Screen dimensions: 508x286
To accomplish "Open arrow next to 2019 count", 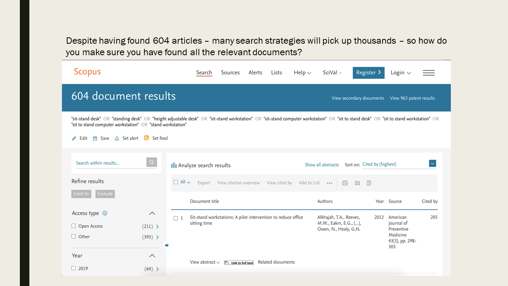I will pyautogui.click(x=158, y=269).
